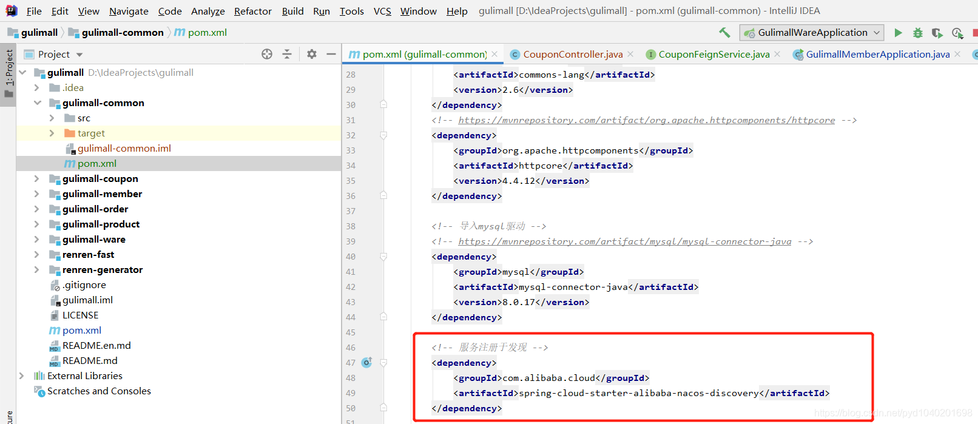This screenshot has height=424, width=978.
Task: Open the Build menu
Action: tap(292, 11)
